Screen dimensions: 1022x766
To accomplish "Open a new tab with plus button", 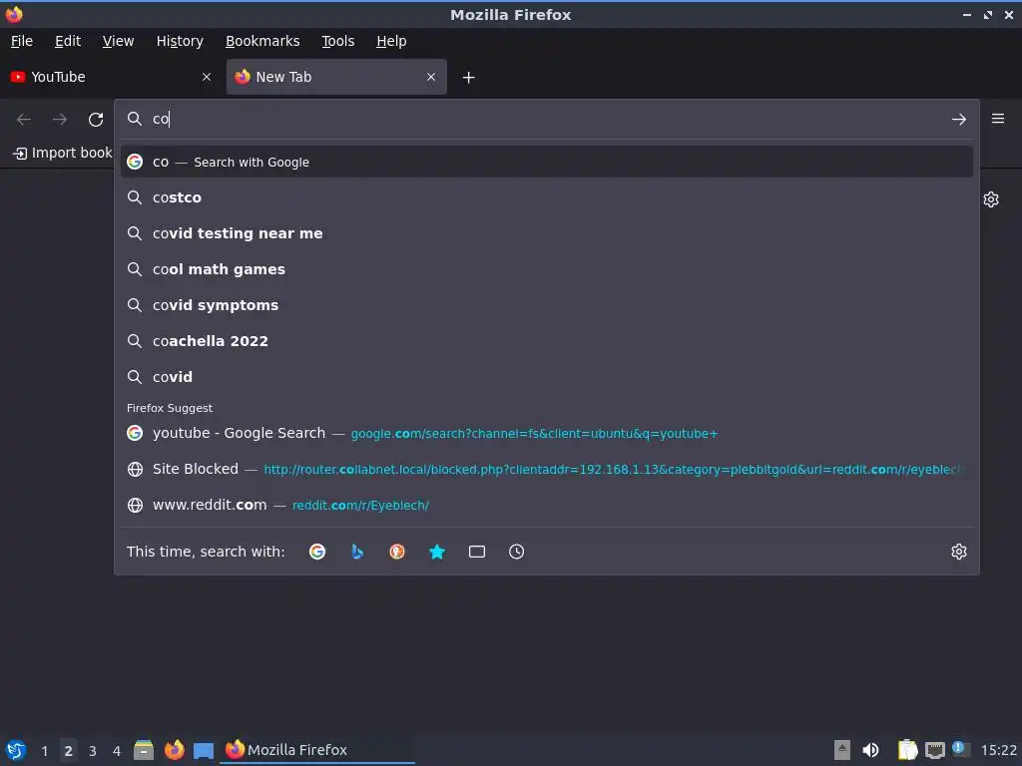I will [x=468, y=78].
